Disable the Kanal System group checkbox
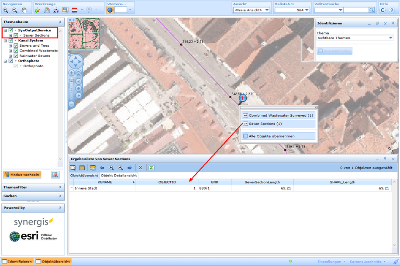This screenshot has height=266, width=400. coord(11,41)
